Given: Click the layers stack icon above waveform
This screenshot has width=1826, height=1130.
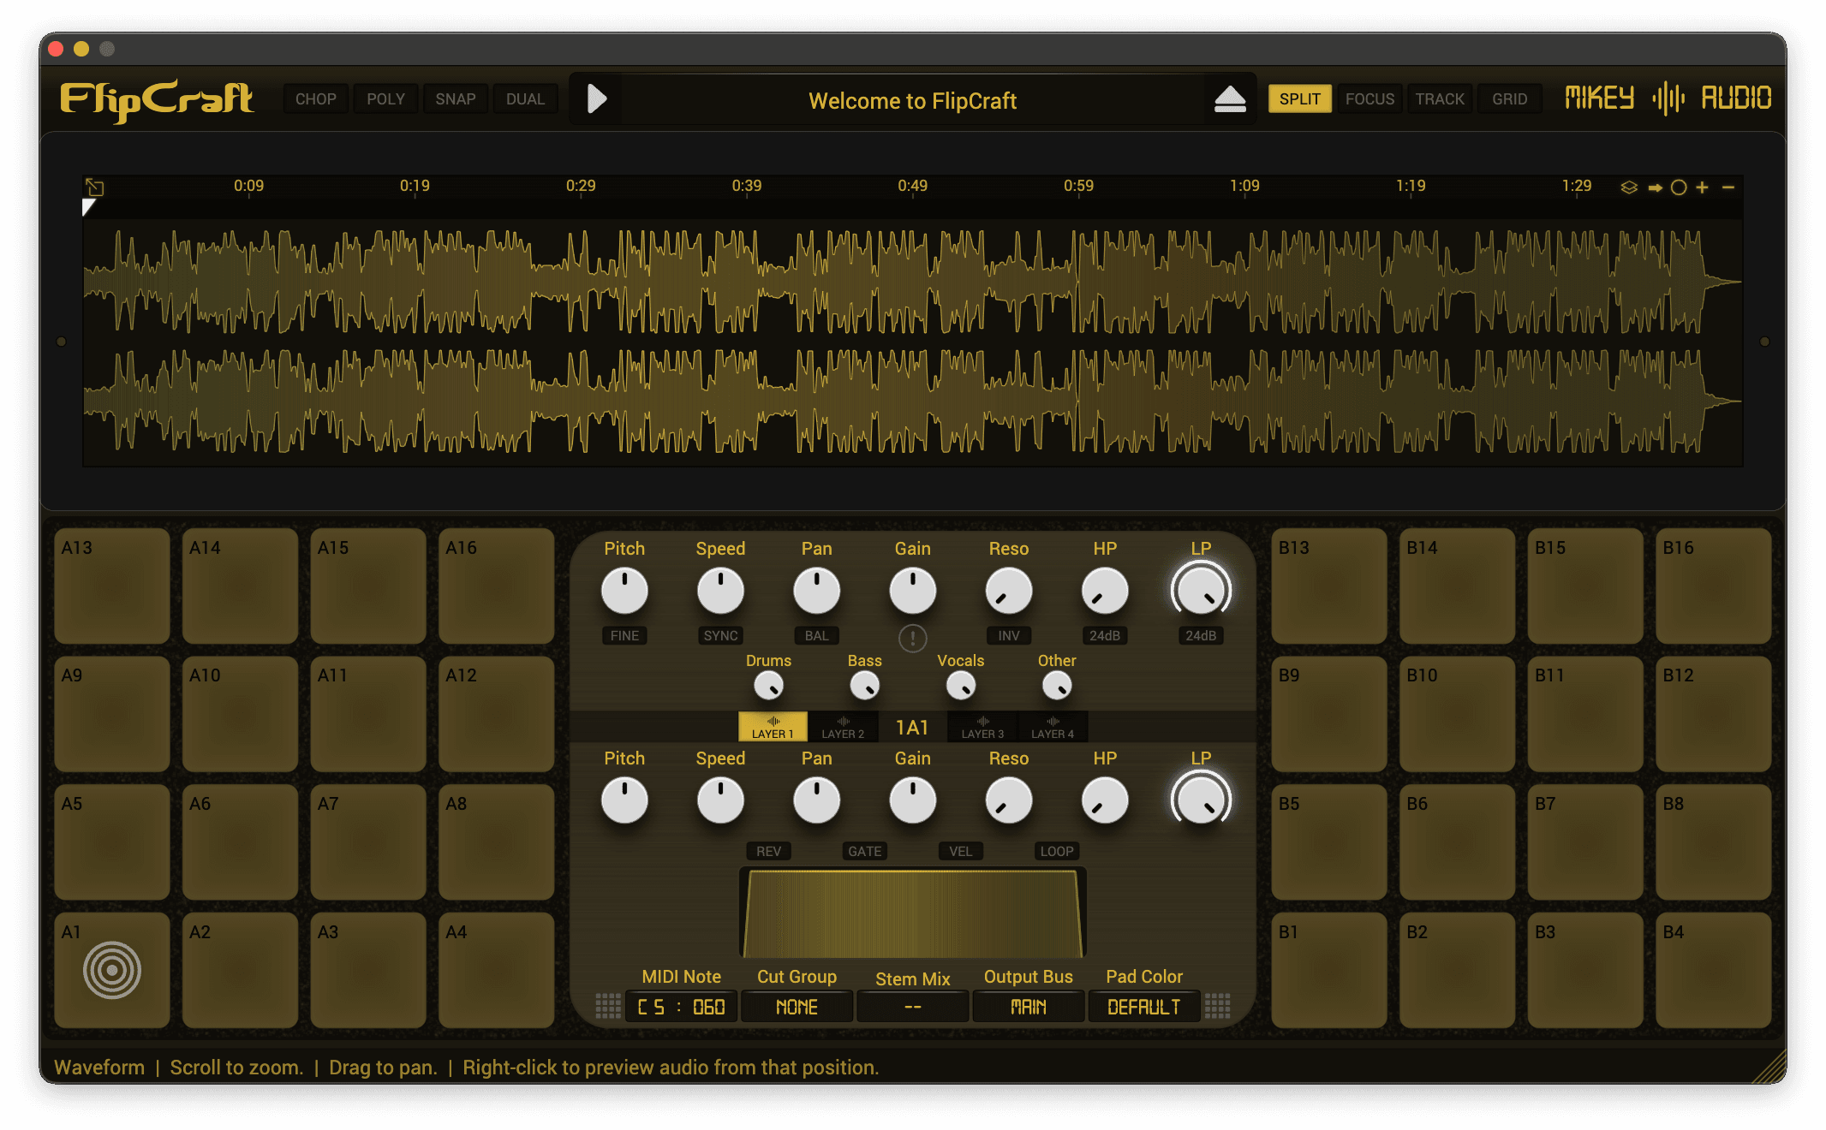Looking at the screenshot, I should pyautogui.click(x=1629, y=187).
